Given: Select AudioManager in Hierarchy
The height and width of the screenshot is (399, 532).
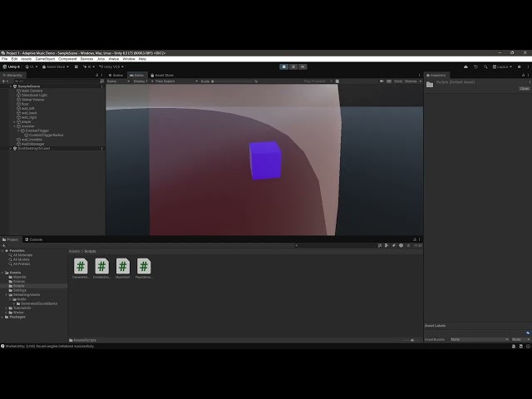Looking at the screenshot, I should (x=32, y=144).
